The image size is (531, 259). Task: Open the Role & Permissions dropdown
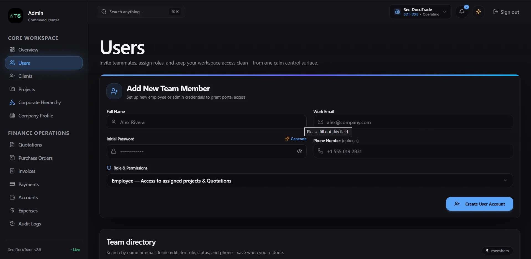coord(310,180)
